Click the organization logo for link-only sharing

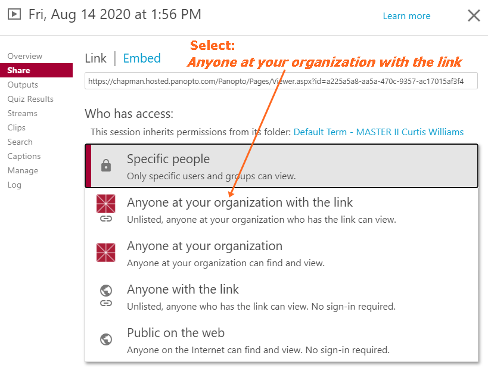coord(106,204)
